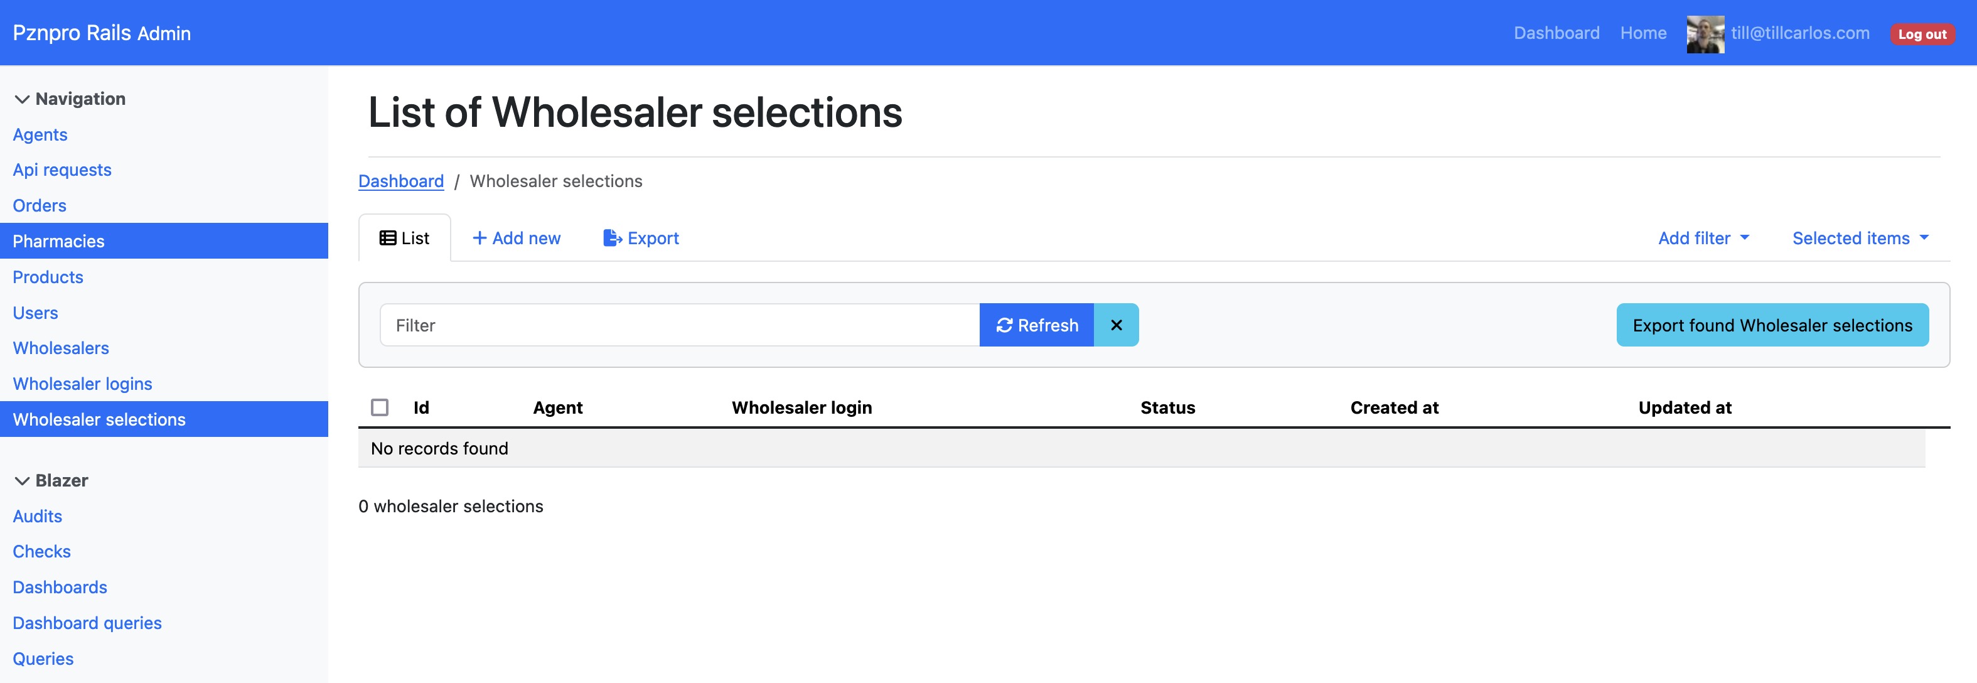1977x683 pixels.
Task: Select Home from the top navigation
Action: (1643, 33)
